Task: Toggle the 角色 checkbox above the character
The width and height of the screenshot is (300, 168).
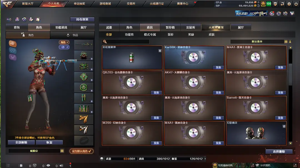Action: tap(64, 42)
